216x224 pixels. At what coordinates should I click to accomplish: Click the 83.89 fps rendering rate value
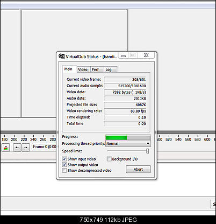tap(138, 111)
